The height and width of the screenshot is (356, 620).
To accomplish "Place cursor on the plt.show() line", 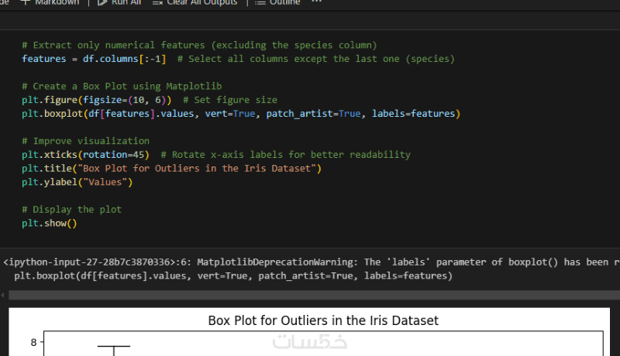I will tap(50, 223).
